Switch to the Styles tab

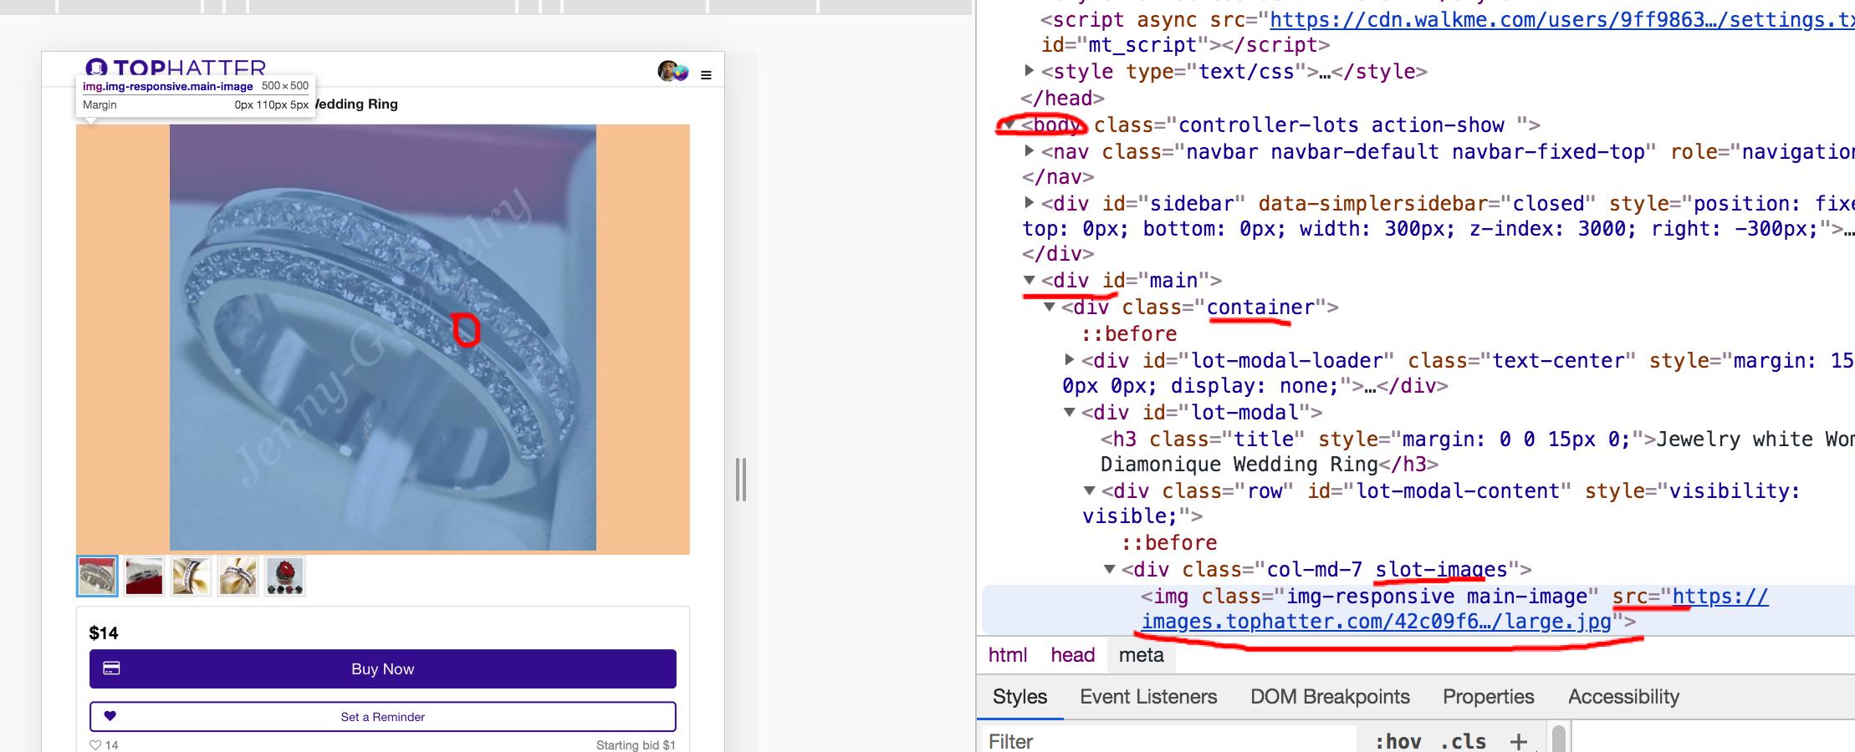(1019, 697)
